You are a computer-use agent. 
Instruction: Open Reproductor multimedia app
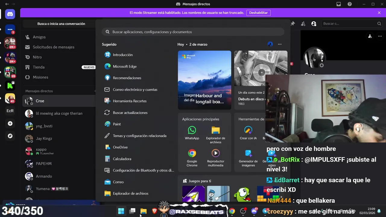pos(216,158)
